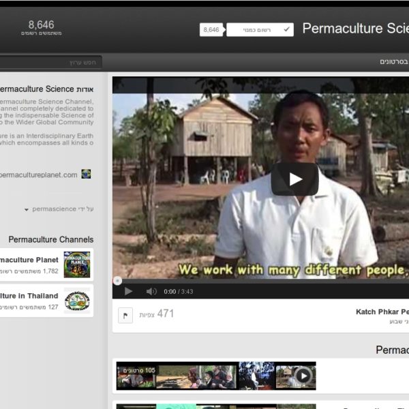Image resolution: width=409 pixels, height=409 pixels.
Task: Click the 127 subscribers text
Action: [x=29, y=307]
